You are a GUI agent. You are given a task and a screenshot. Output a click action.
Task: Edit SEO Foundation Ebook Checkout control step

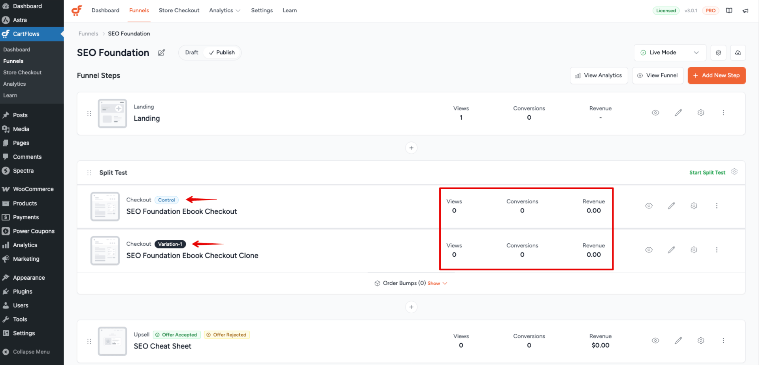point(671,206)
